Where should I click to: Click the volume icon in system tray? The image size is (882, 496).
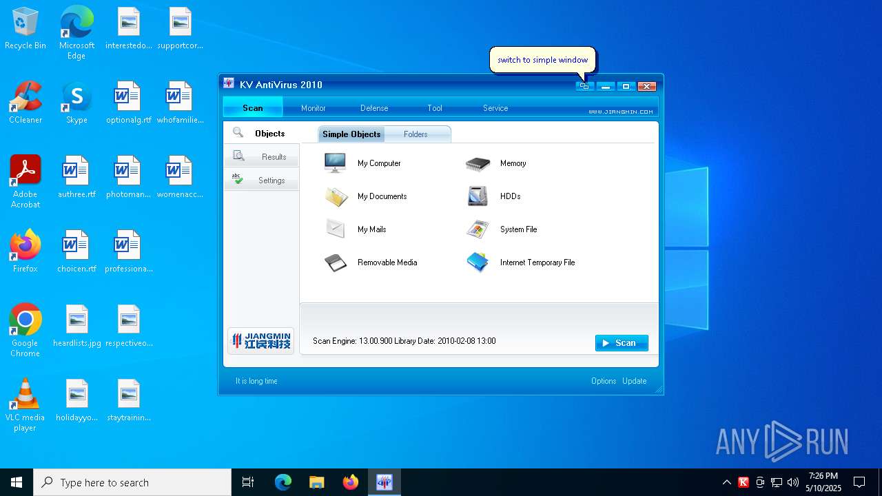pyautogui.click(x=793, y=482)
